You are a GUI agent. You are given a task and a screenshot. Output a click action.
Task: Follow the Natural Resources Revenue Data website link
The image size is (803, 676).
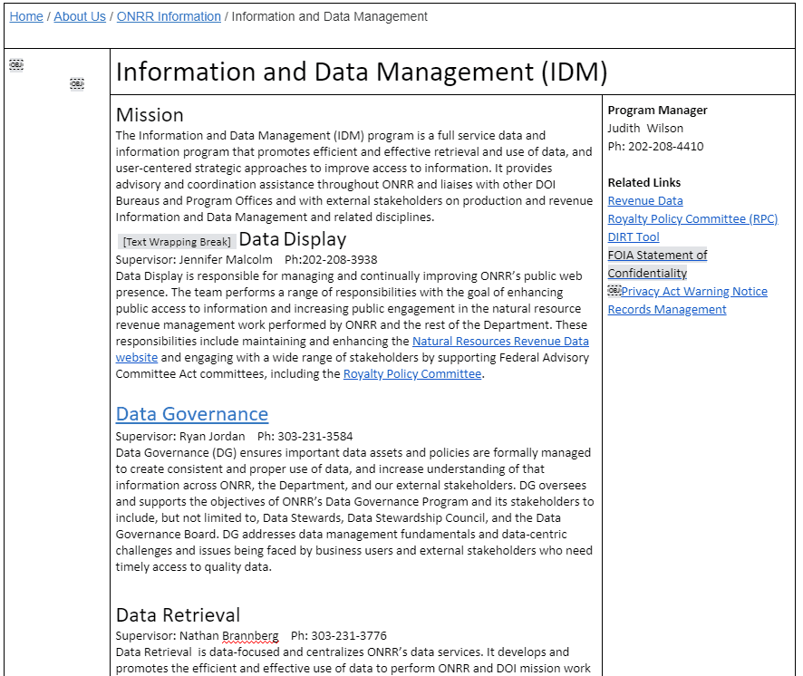500,341
